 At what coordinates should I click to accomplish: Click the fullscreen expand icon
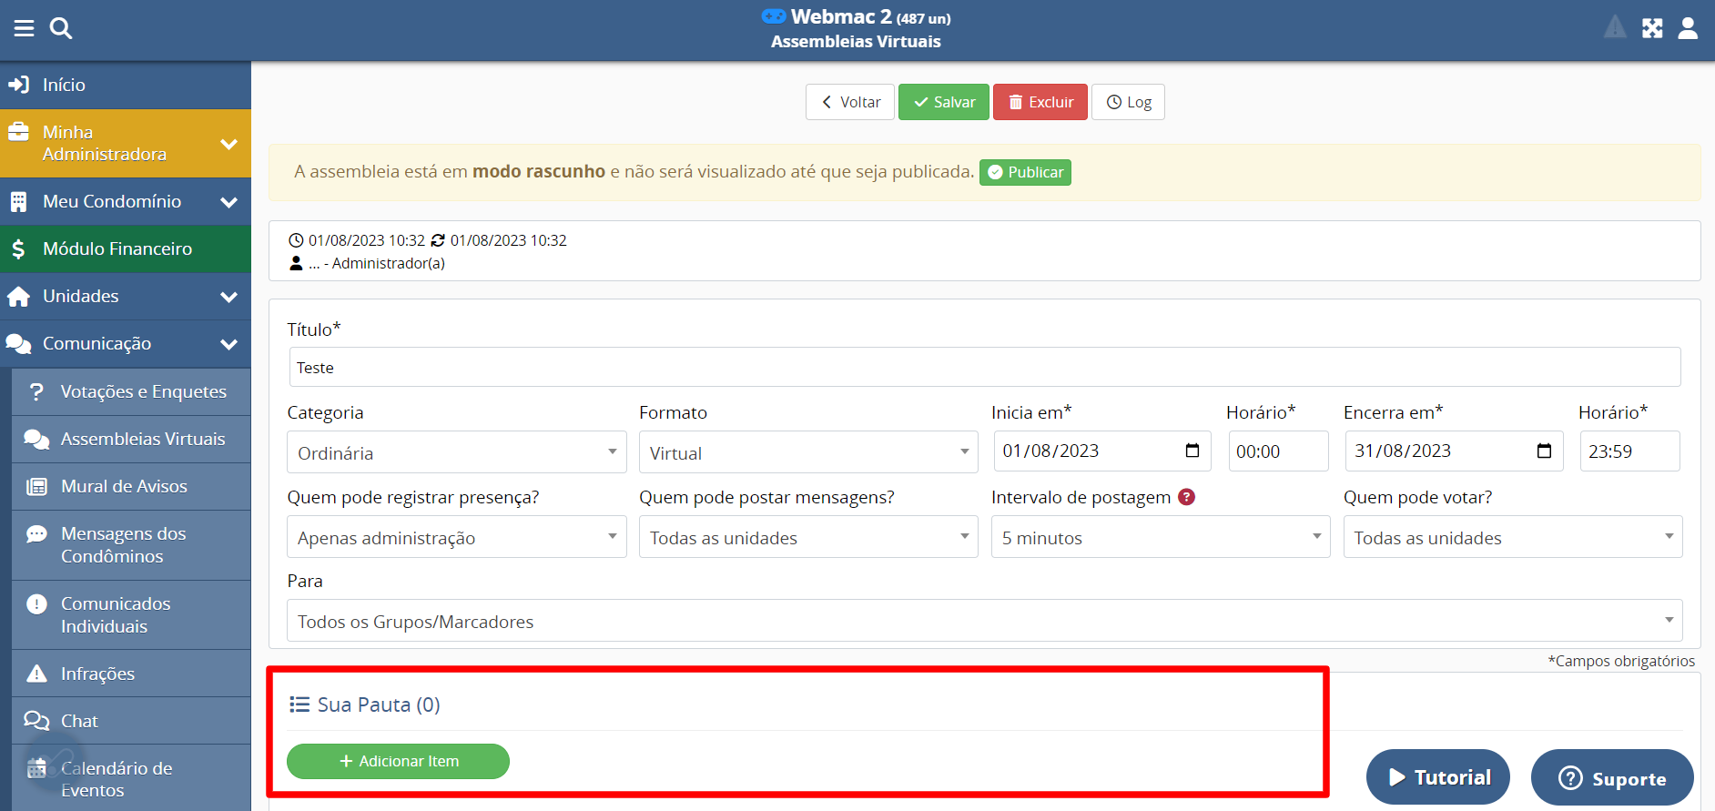pyautogui.click(x=1652, y=28)
